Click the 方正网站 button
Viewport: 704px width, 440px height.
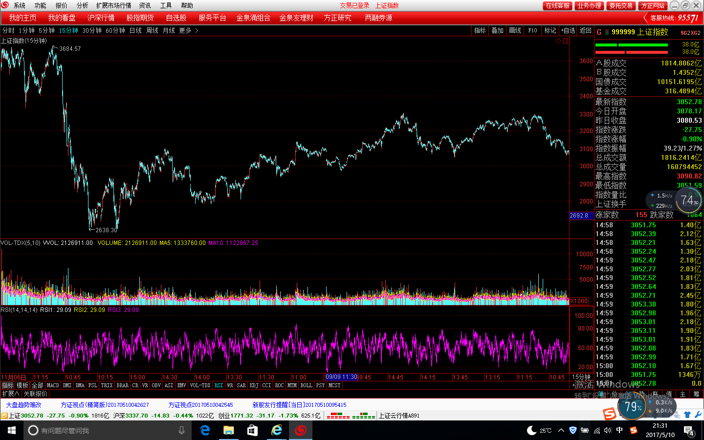(x=653, y=5)
